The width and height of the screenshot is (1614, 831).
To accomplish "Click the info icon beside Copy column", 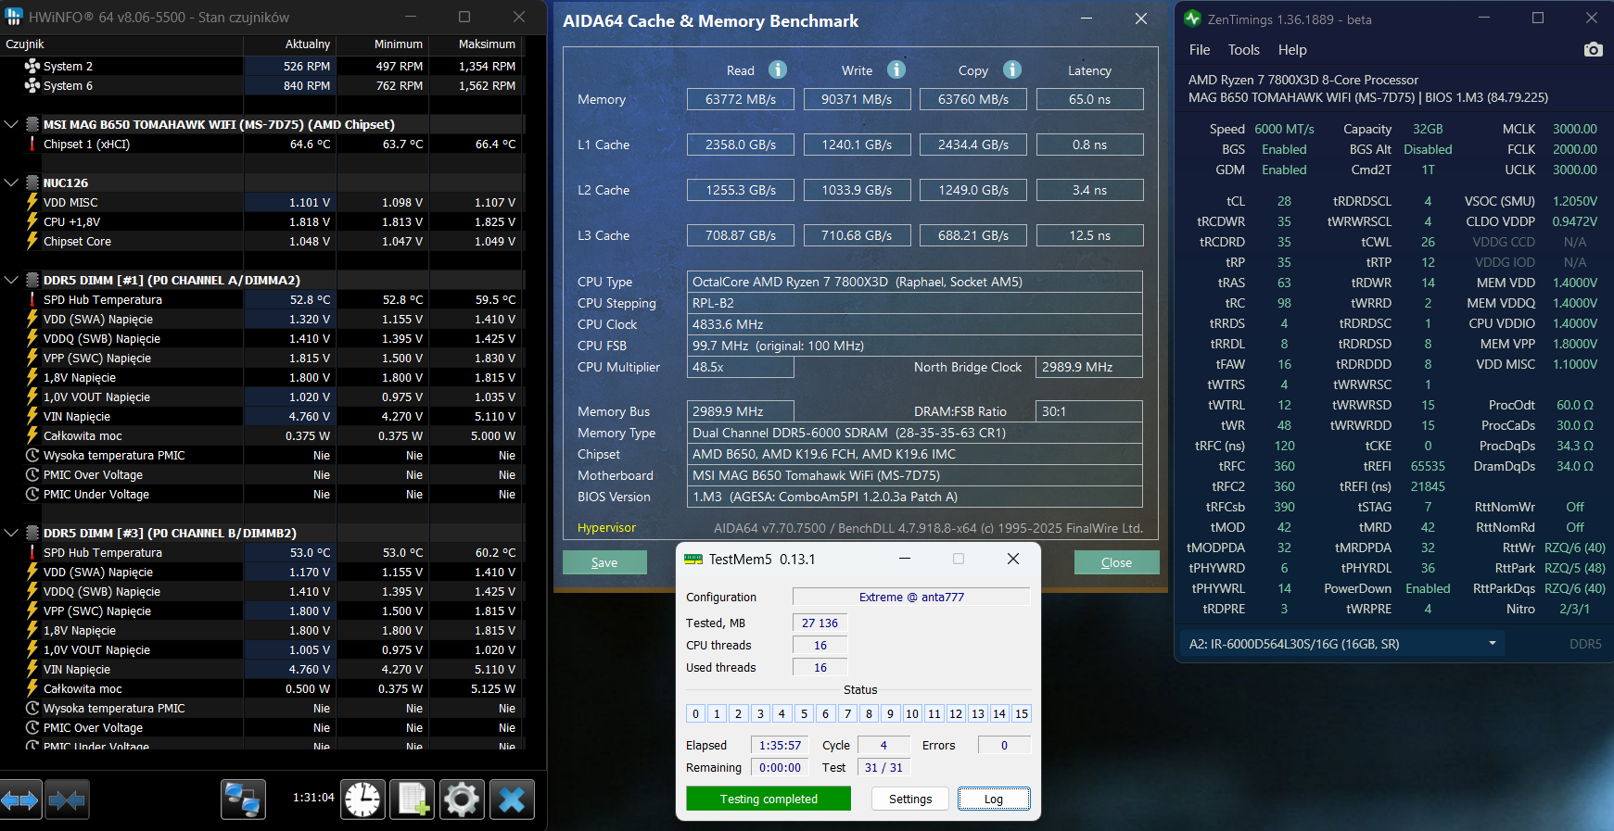I will pyautogui.click(x=1012, y=70).
